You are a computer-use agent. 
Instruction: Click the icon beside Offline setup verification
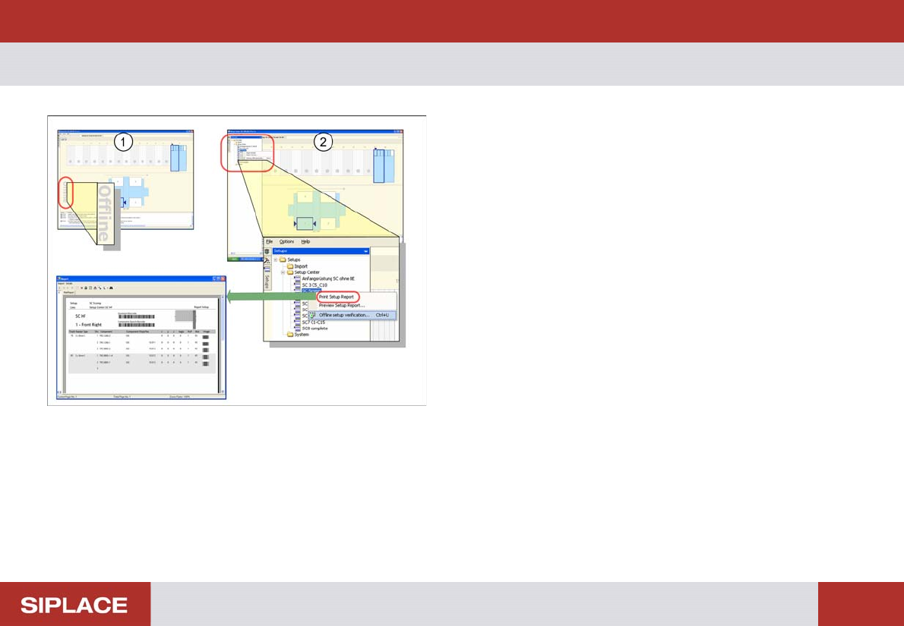312,315
